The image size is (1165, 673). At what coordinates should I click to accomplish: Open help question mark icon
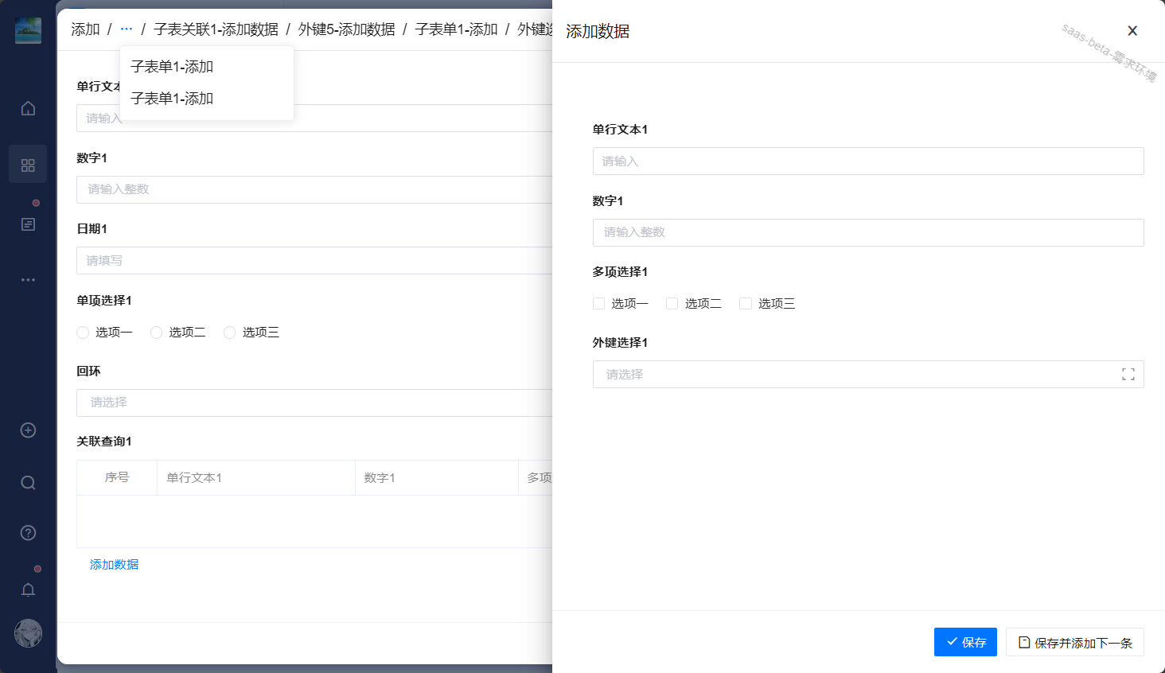pyautogui.click(x=28, y=533)
